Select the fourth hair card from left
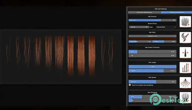The image size is (192, 110). point(38,52)
